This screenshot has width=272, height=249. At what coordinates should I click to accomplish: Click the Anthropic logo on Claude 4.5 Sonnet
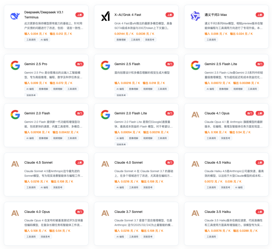coord(15,164)
